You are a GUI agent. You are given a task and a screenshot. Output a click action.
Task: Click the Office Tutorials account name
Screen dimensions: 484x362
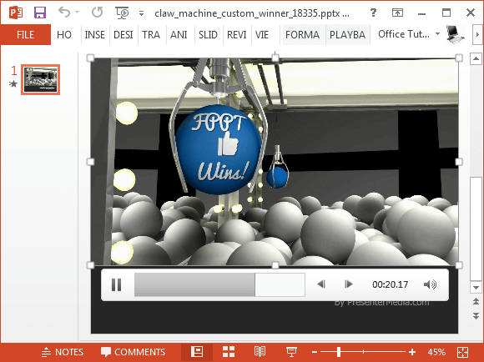404,34
